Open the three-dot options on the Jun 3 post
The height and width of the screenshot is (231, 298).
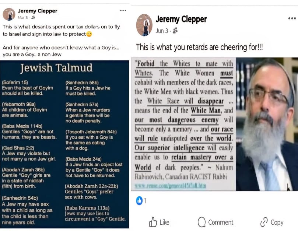point(292,18)
